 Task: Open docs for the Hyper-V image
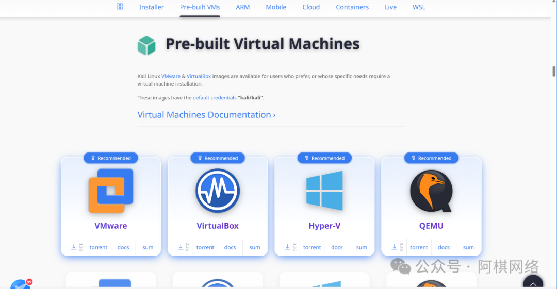coord(337,247)
